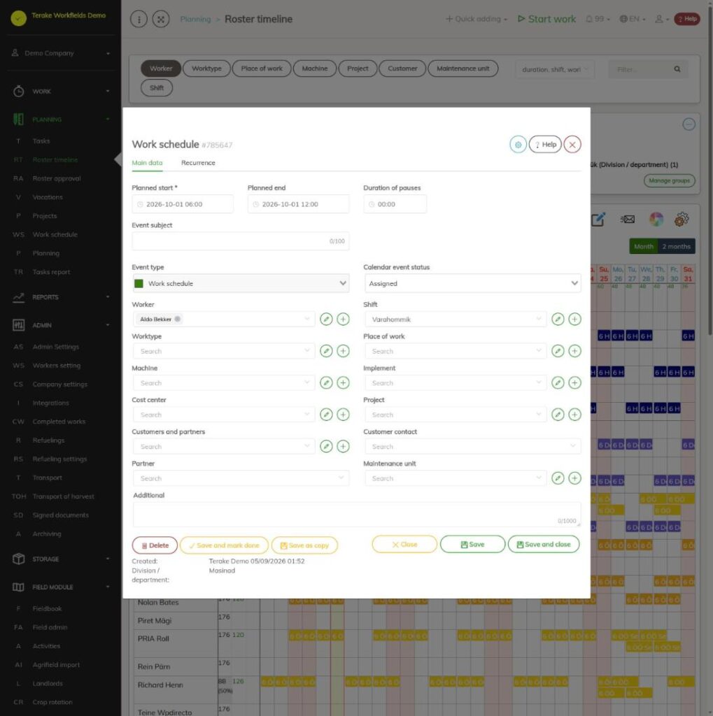The height and width of the screenshot is (716, 713).
Task: Click the Additional notes text area
Action: [x=357, y=515]
